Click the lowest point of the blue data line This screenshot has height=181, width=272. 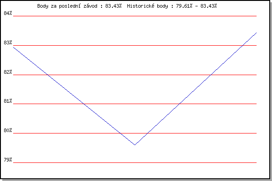pos(135,145)
